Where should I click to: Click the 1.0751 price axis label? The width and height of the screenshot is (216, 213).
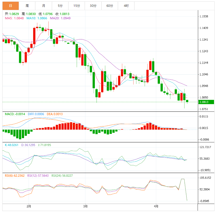pos(204,109)
